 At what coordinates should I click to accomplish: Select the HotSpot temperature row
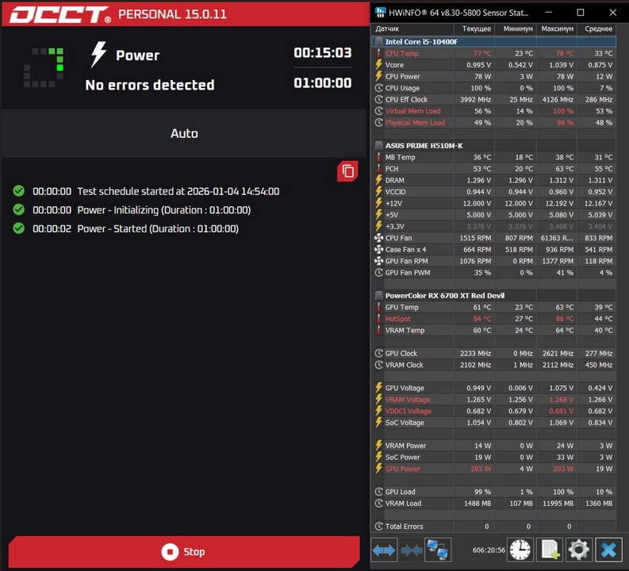pyautogui.click(x=494, y=319)
